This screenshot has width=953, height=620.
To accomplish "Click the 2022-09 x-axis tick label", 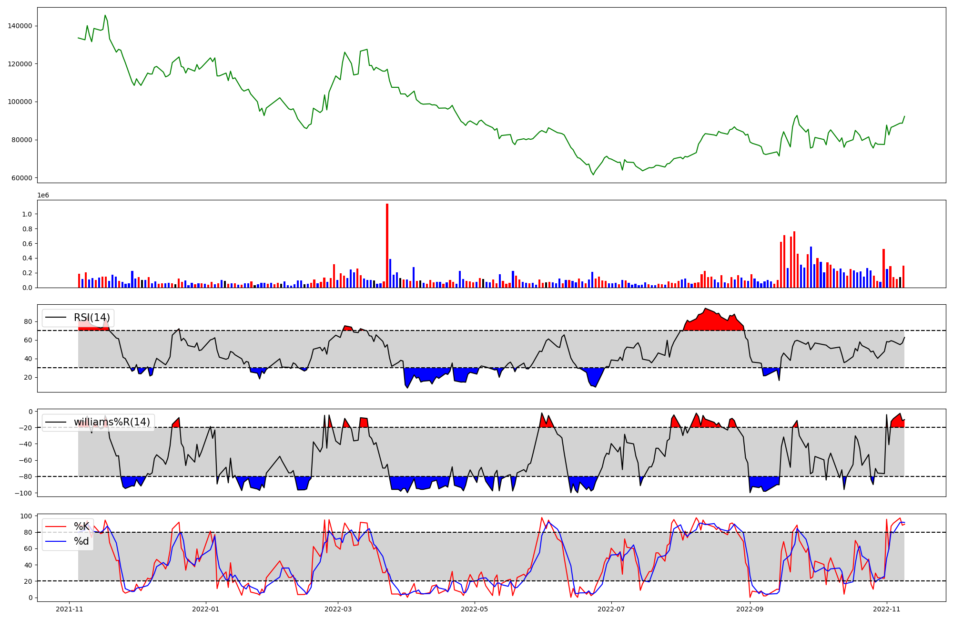I will pos(750,609).
